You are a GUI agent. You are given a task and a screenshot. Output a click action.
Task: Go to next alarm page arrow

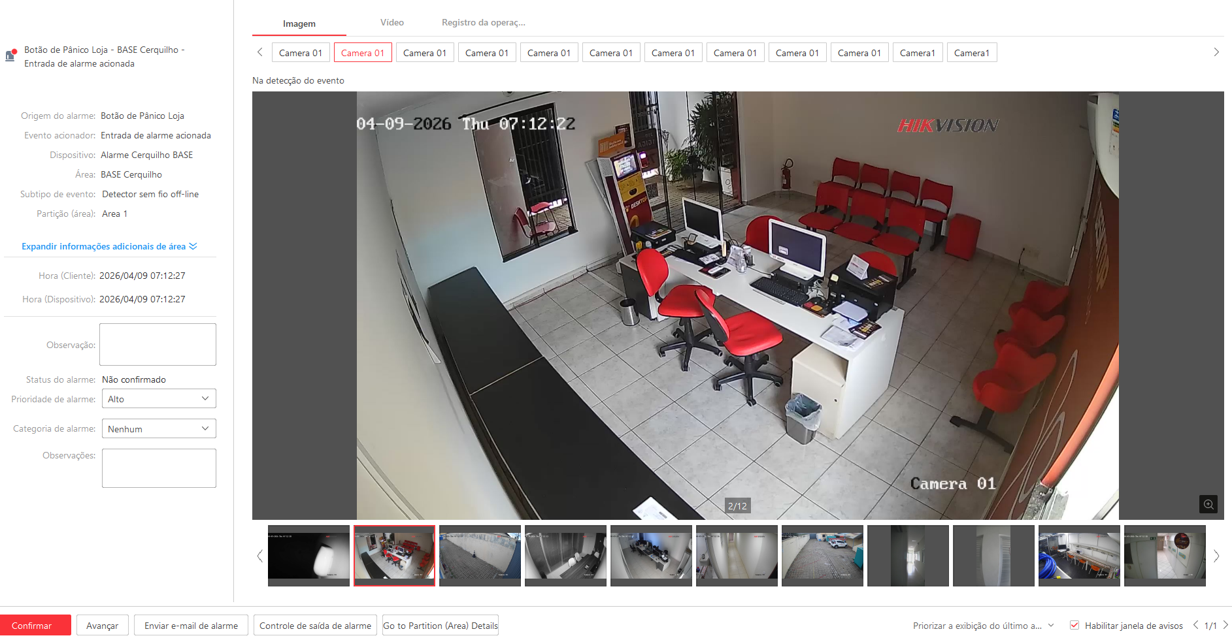[x=1225, y=625]
